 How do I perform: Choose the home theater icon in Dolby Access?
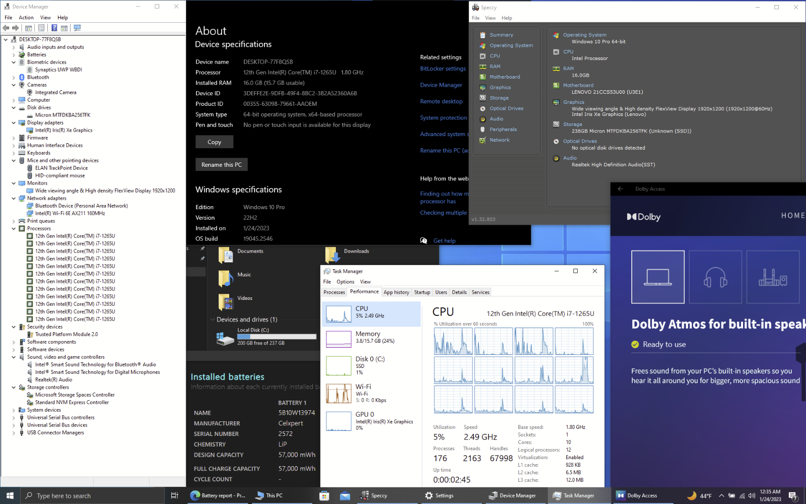pos(773,277)
